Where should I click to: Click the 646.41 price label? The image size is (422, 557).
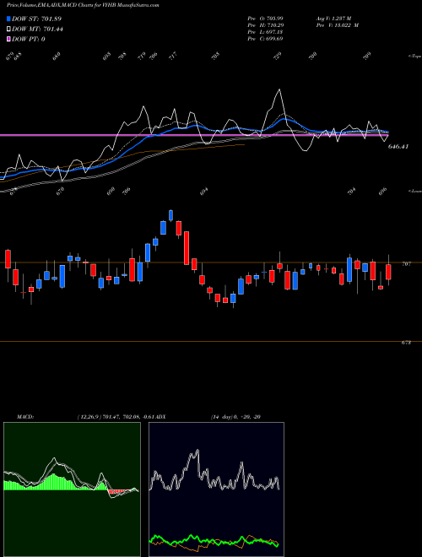(x=398, y=146)
